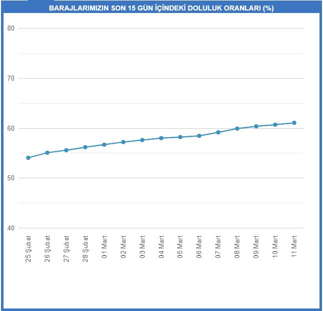Click the 25 Şubat x-axis label
Screen dimensions: 323x311
[28, 249]
